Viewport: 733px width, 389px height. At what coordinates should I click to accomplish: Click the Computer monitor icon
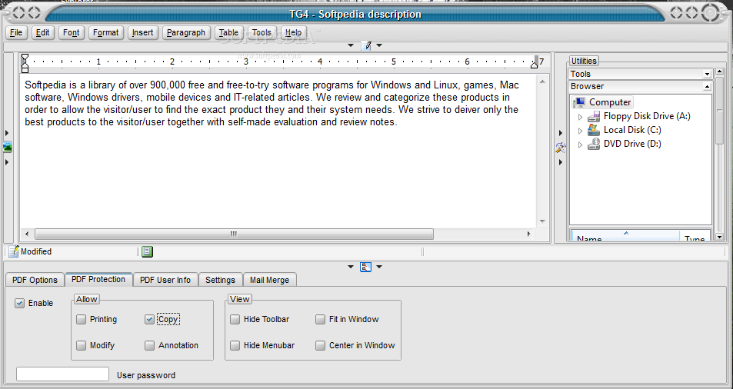579,101
